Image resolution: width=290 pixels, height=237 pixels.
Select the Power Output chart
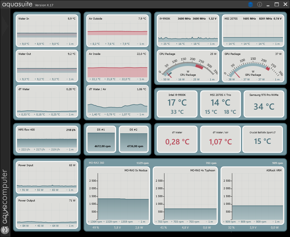click(47, 213)
